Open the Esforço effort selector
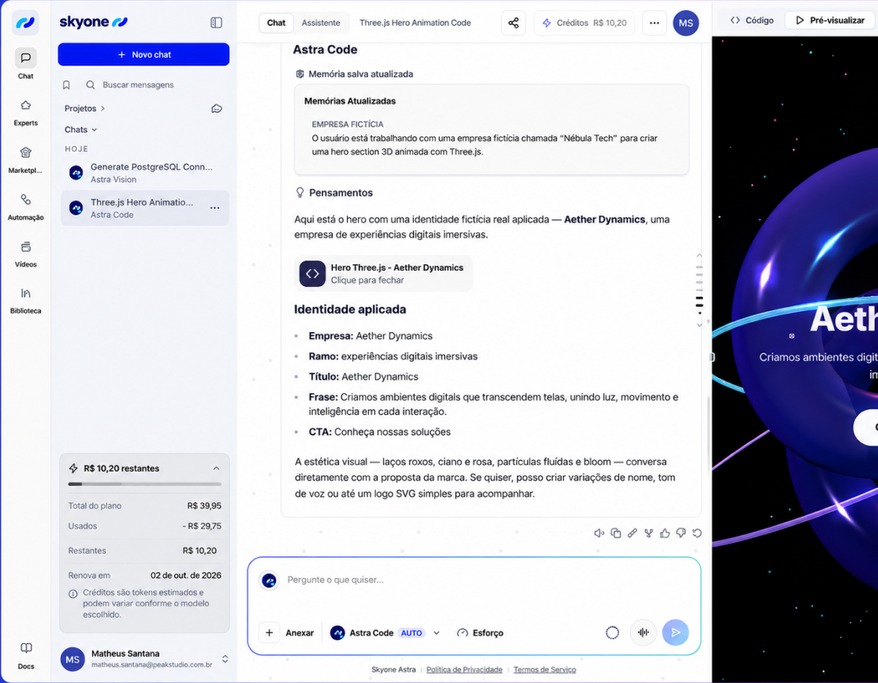The height and width of the screenshot is (683, 878). pos(480,632)
